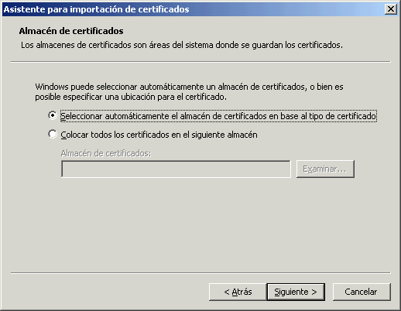
Task: Click the bold 'Almacén de certificados' heading
Action: [71, 31]
